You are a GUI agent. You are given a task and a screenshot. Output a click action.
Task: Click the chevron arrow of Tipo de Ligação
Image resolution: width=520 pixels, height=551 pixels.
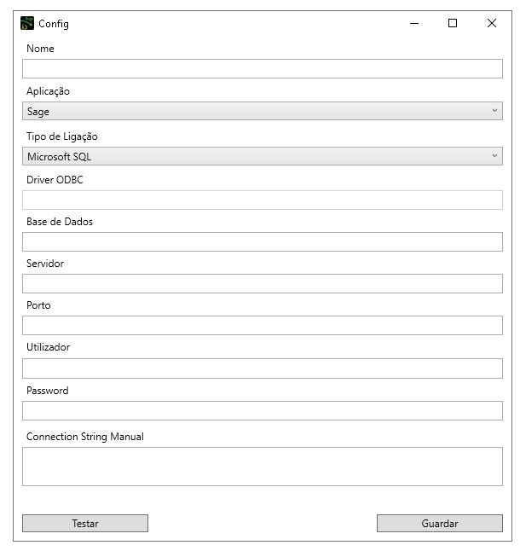494,155
